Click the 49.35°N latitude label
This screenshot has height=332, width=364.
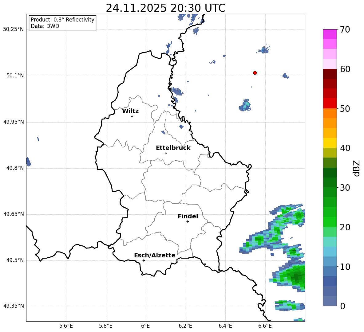coord(14,306)
